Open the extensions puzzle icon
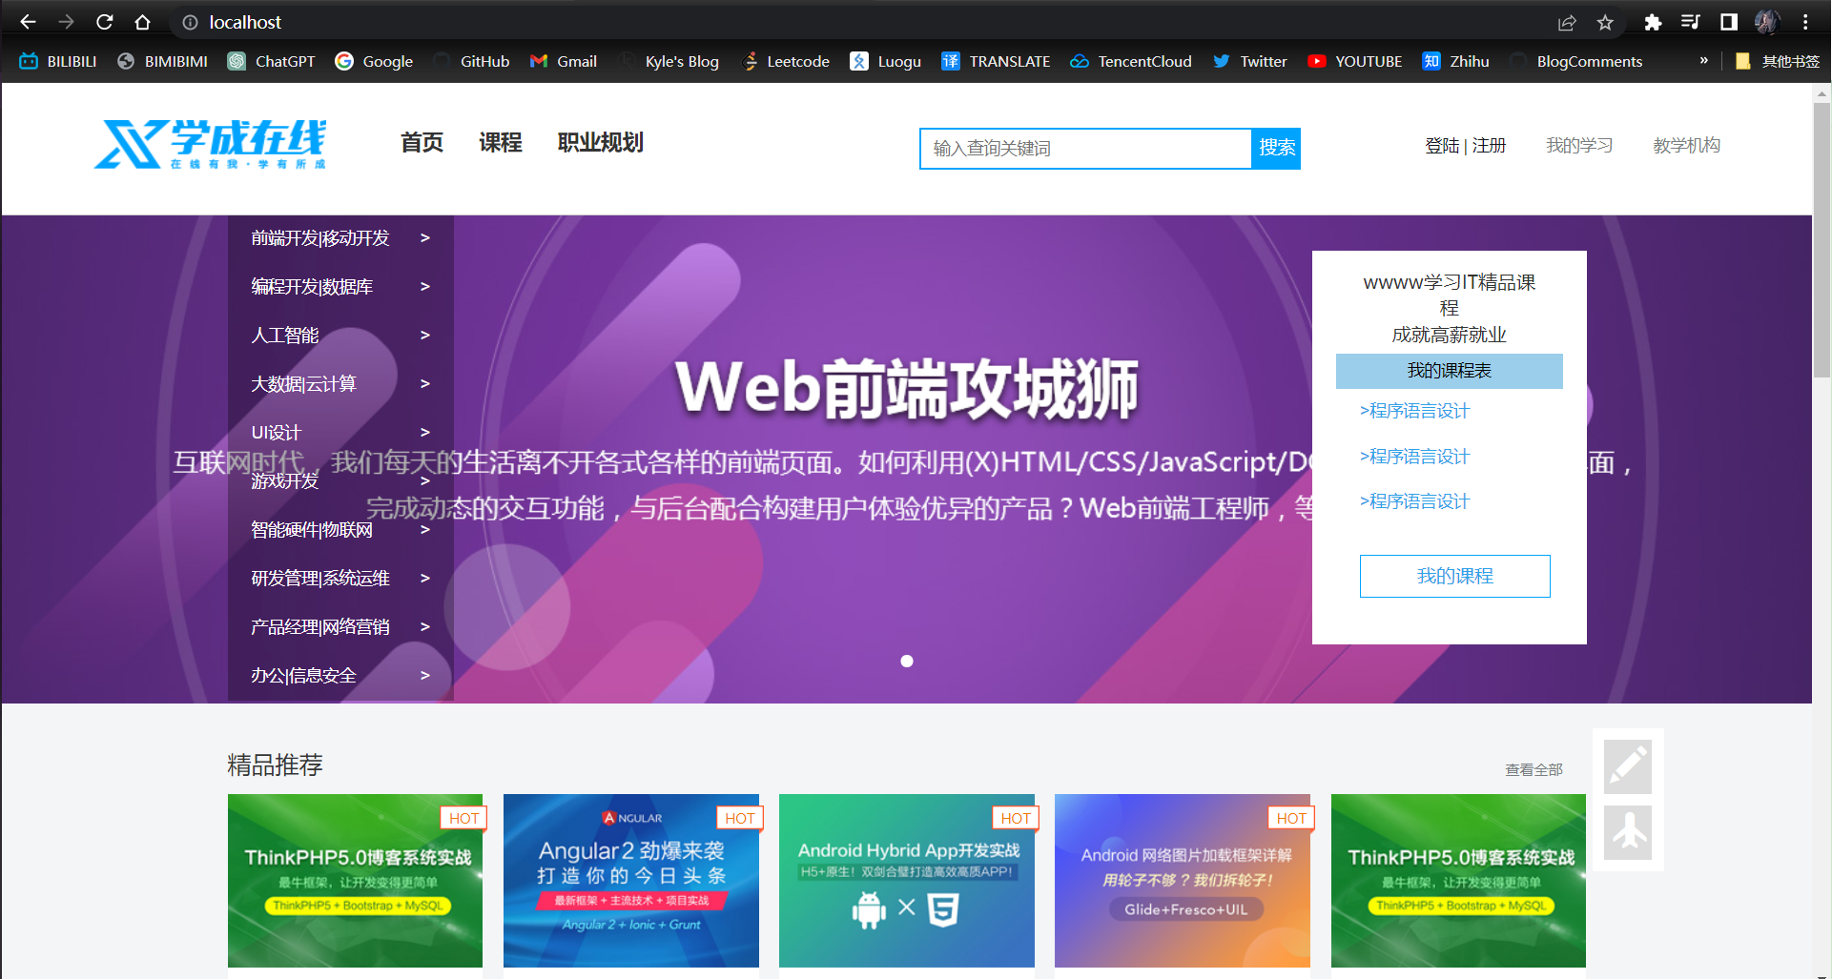This screenshot has width=1832, height=979. 1653,22
